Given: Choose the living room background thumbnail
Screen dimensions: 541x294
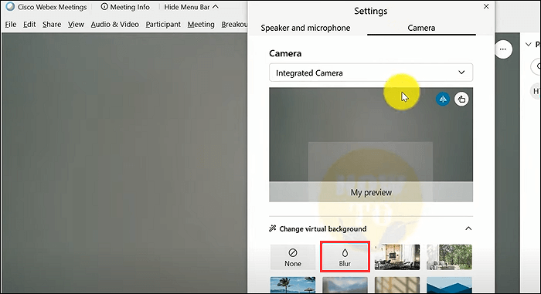Looking at the screenshot, I should (397, 257).
